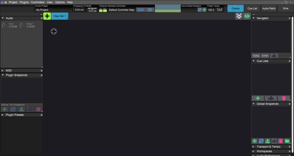Screen dimensions: 294x156
Task: Add a plugin with the canvas plus icon
Action: 54,32
